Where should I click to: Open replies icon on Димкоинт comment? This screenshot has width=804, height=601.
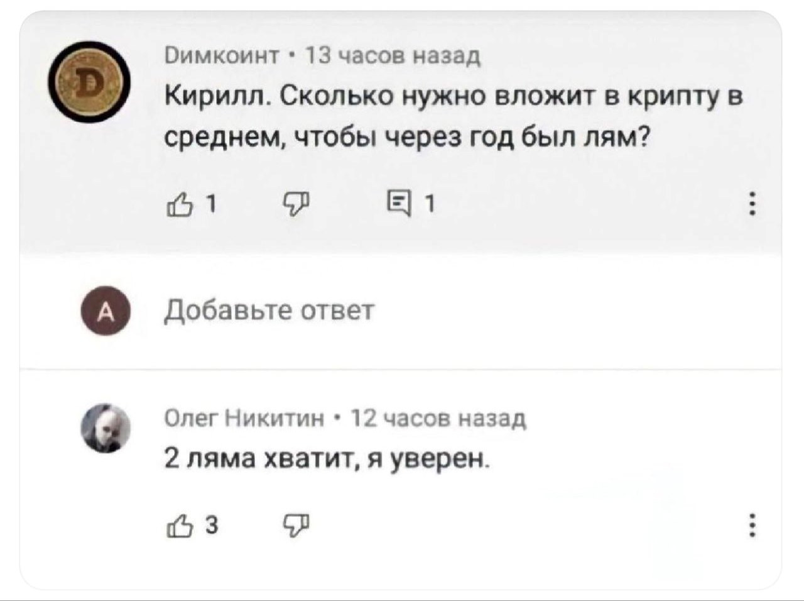397,204
